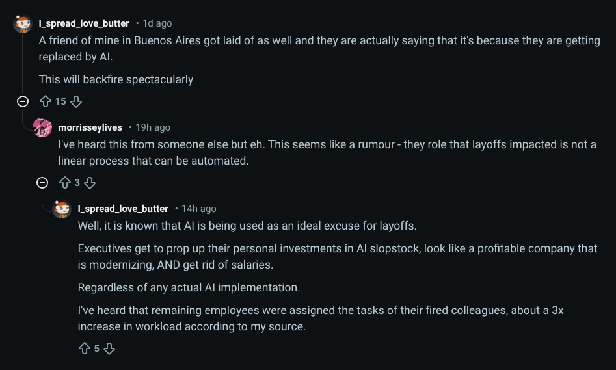
Task: Open the "14h ago" timestamp permalink
Action: pos(199,209)
